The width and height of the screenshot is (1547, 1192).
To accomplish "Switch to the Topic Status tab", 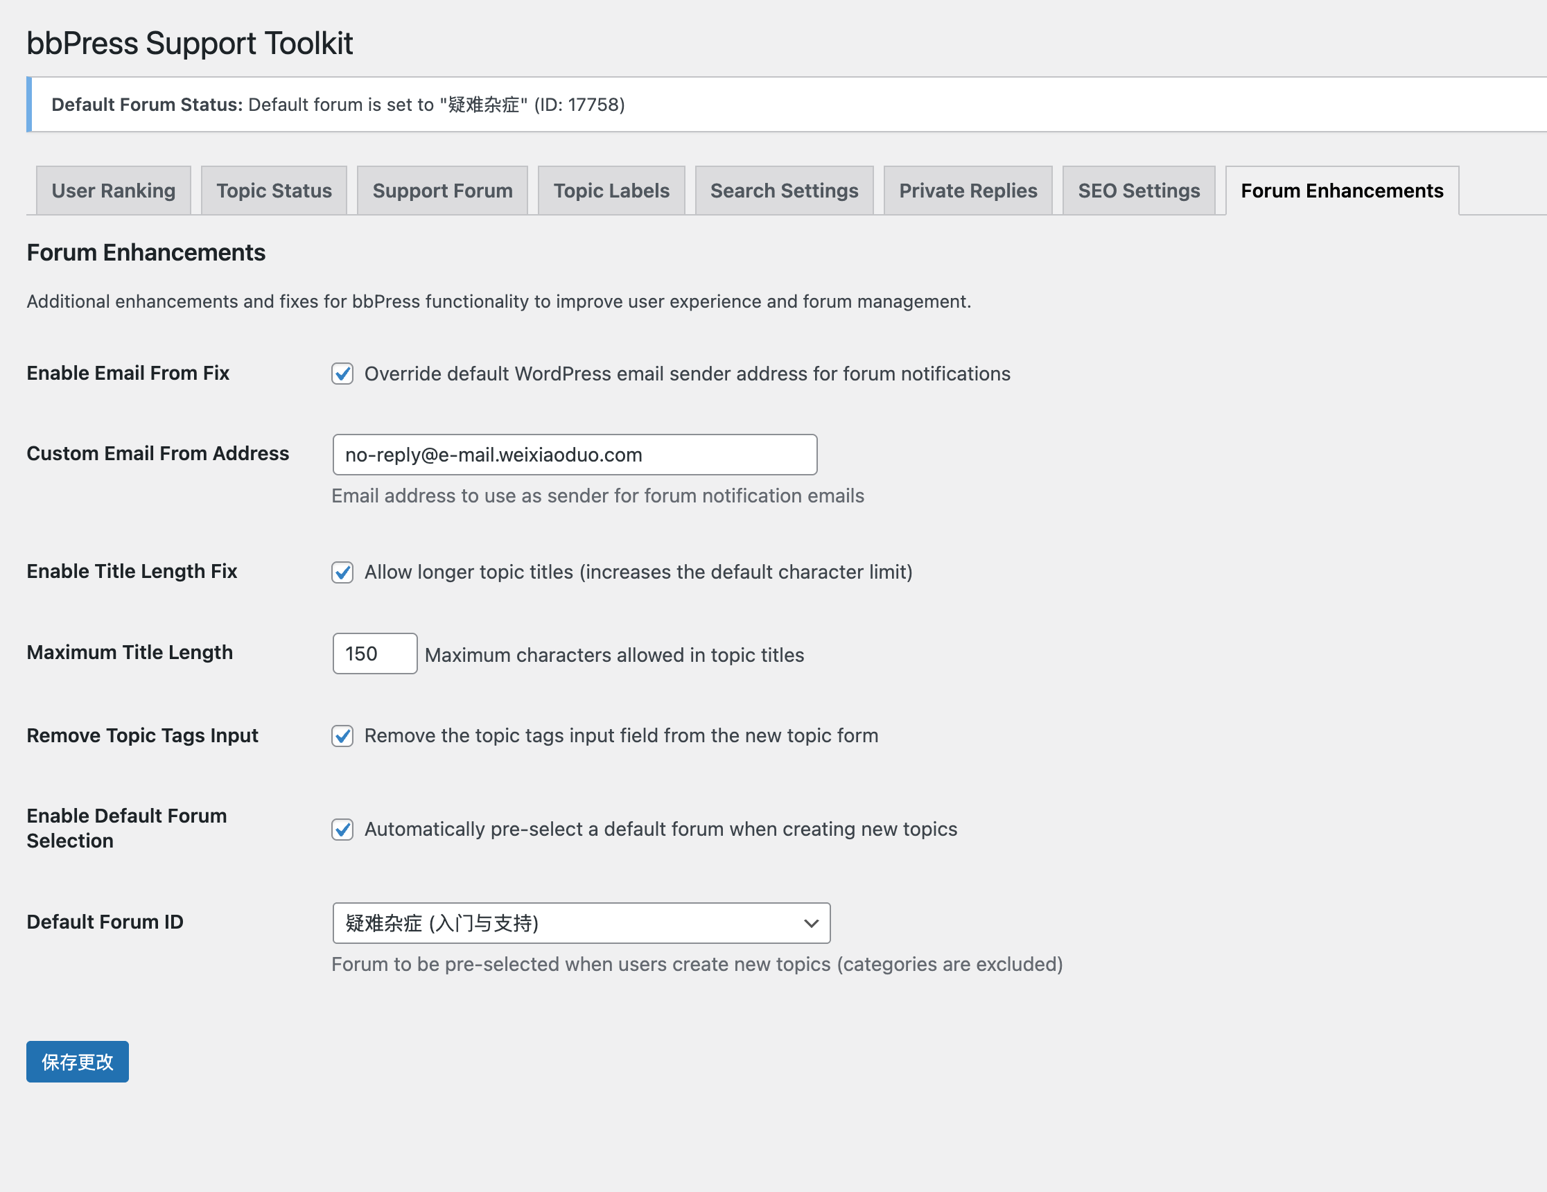I will click(x=274, y=191).
